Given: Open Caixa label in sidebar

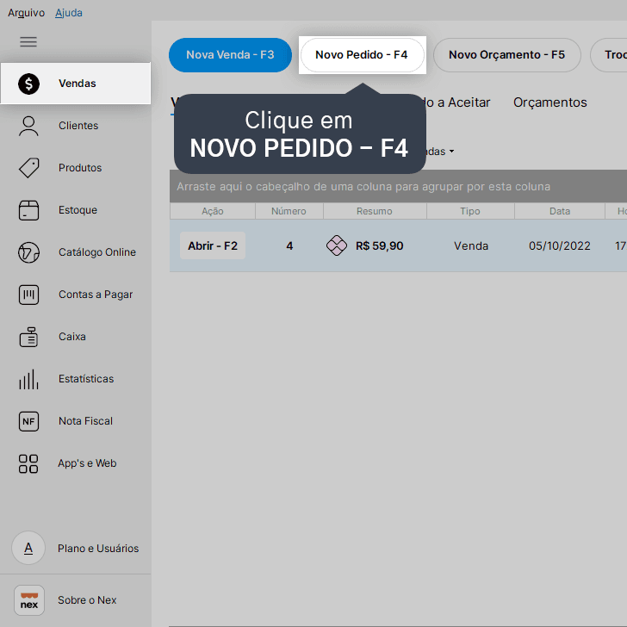Looking at the screenshot, I should coord(72,337).
